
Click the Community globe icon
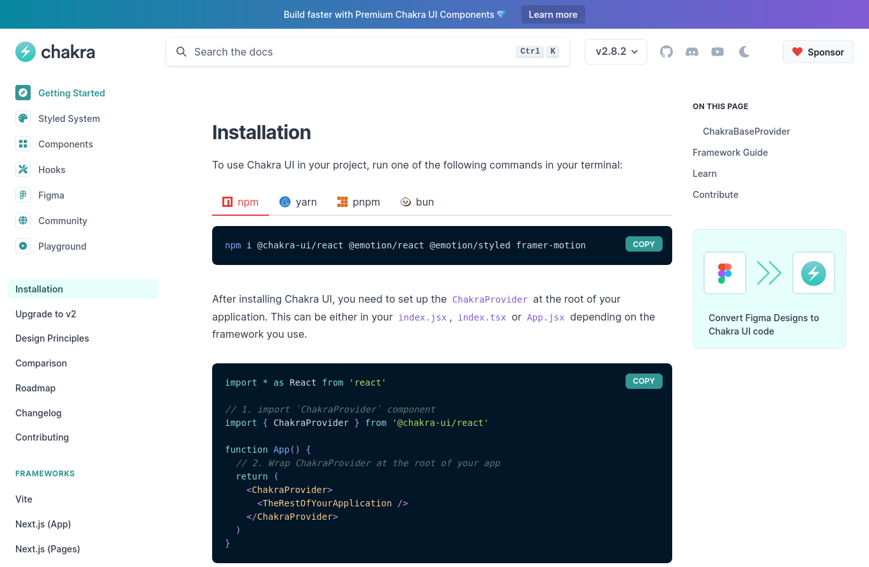click(23, 220)
